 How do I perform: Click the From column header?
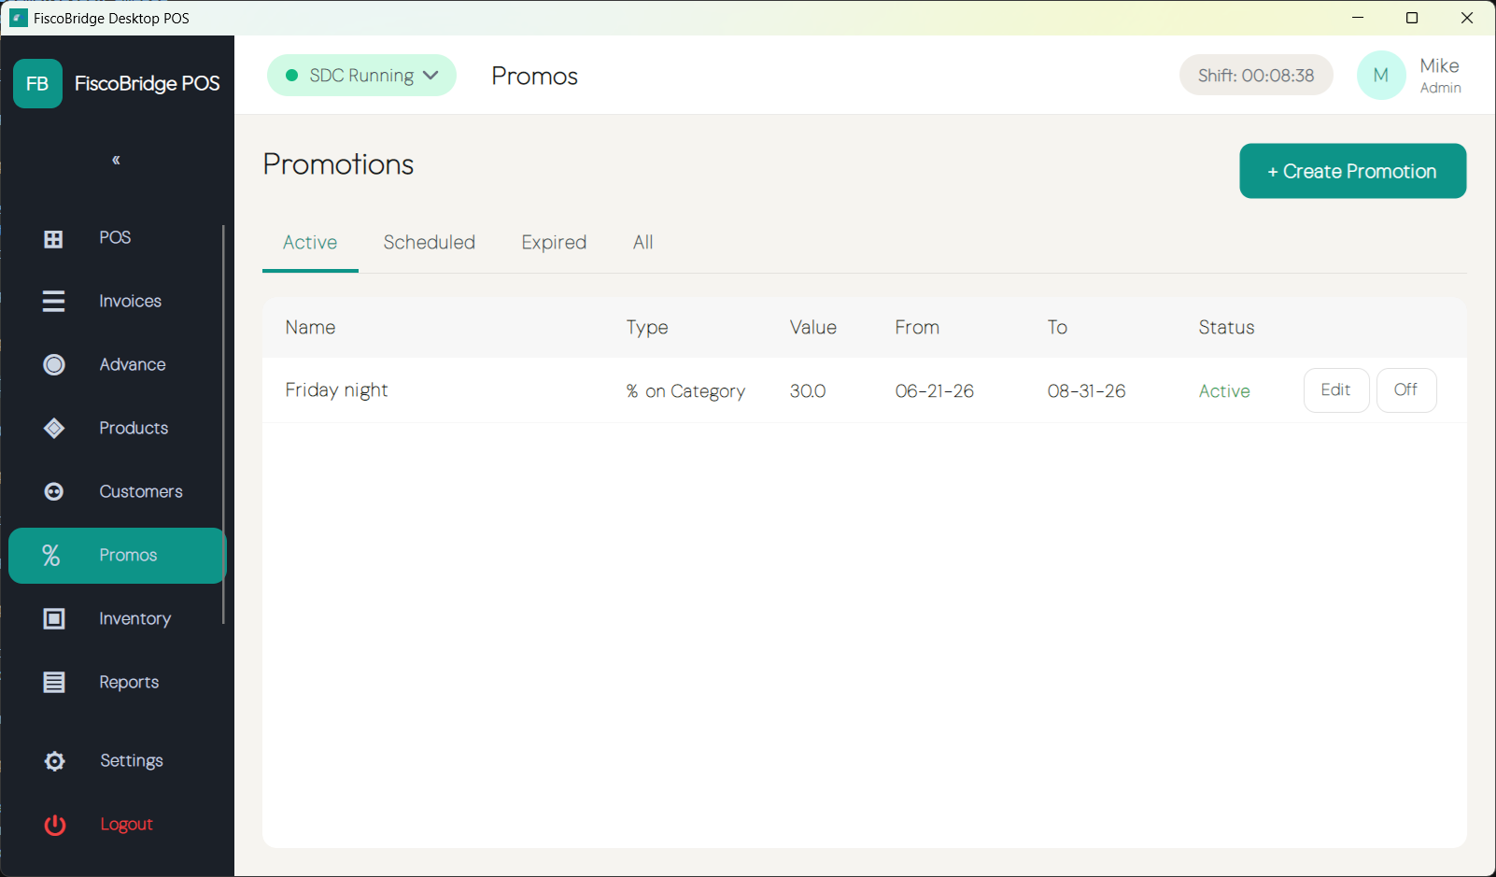tap(917, 327)
